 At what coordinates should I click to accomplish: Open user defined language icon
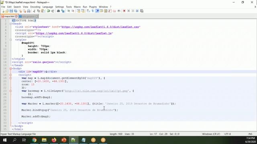101,11
